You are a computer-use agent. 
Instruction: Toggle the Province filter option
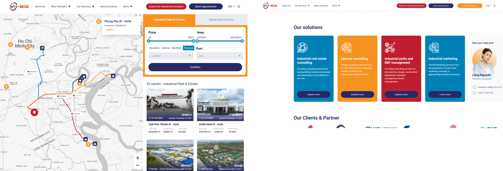pos(189,48)
